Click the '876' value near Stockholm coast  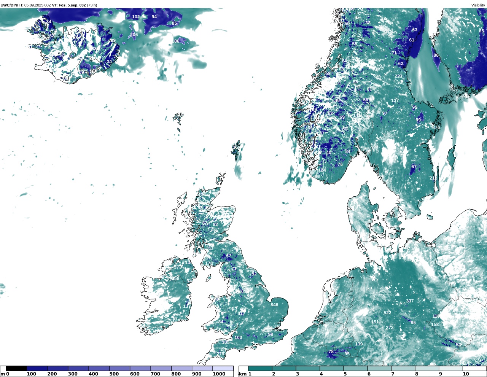pos(436,127)
